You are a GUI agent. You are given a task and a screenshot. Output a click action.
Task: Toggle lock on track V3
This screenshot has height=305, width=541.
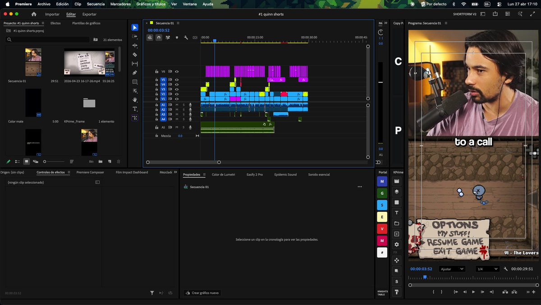click(156, 89)
